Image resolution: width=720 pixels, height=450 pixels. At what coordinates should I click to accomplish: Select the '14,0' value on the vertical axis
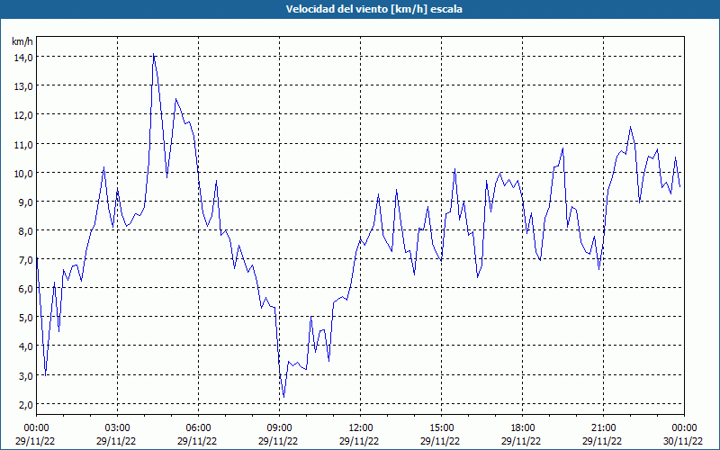(23, 58)
